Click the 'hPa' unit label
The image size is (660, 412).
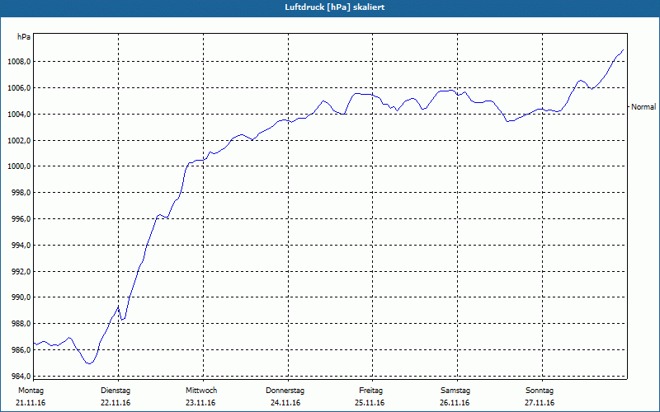24,37
